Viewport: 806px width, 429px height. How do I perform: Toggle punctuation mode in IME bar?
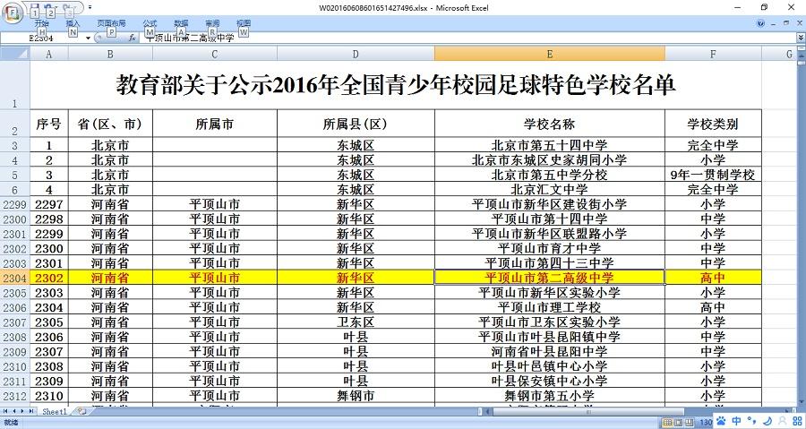(x=751, y=421)
